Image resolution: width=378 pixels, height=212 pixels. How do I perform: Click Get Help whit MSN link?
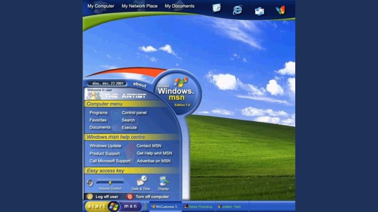click(154, 153)
